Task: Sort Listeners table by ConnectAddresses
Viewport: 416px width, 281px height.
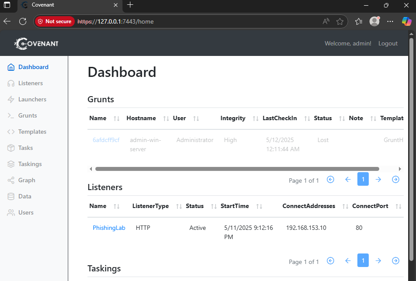Action: tap(345, 206)
